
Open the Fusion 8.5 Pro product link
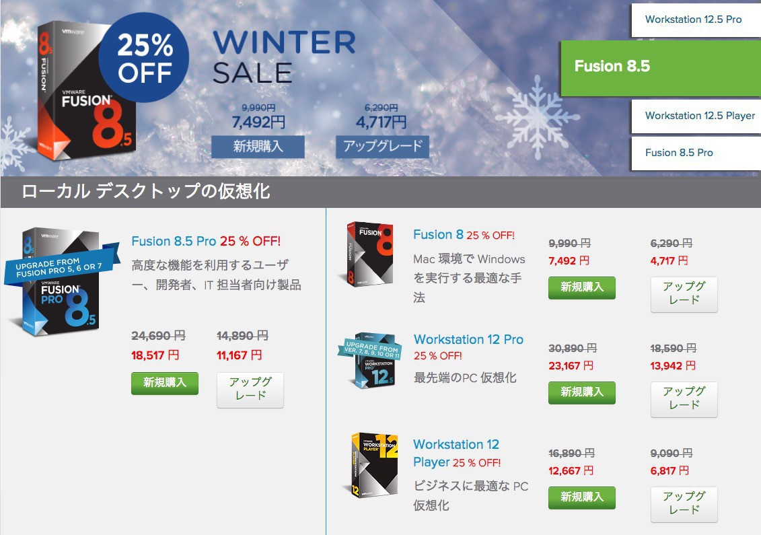174,242
